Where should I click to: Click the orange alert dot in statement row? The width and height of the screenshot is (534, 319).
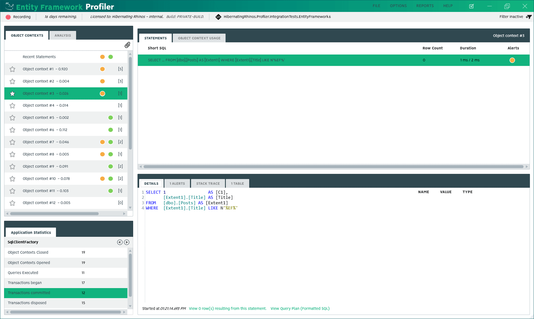coord(512,60)
